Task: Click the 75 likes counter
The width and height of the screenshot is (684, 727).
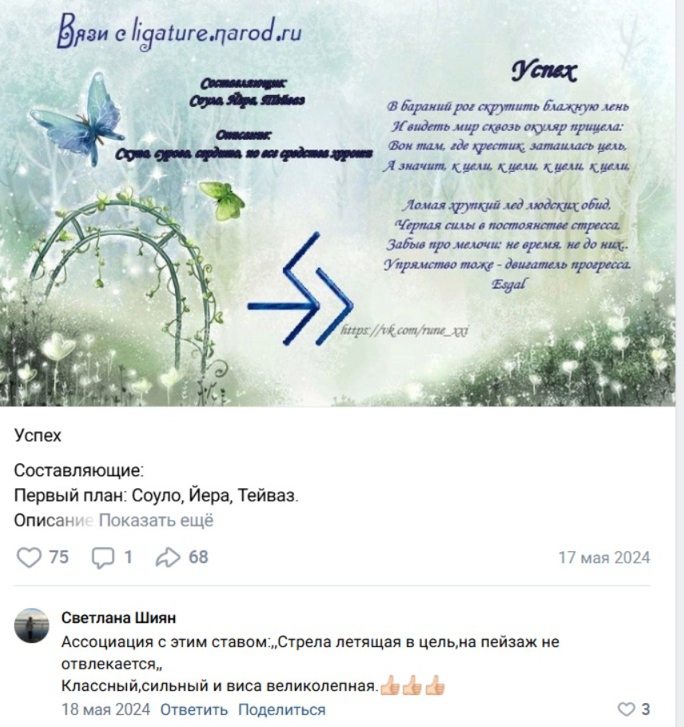Action: click(59, 557)
